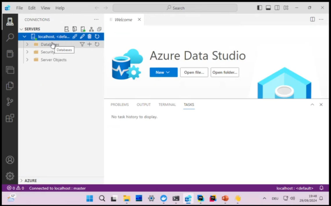Switch to the PROBLEMS tab
The height and width of the screenshot is (206, 331).
[120, 104]
